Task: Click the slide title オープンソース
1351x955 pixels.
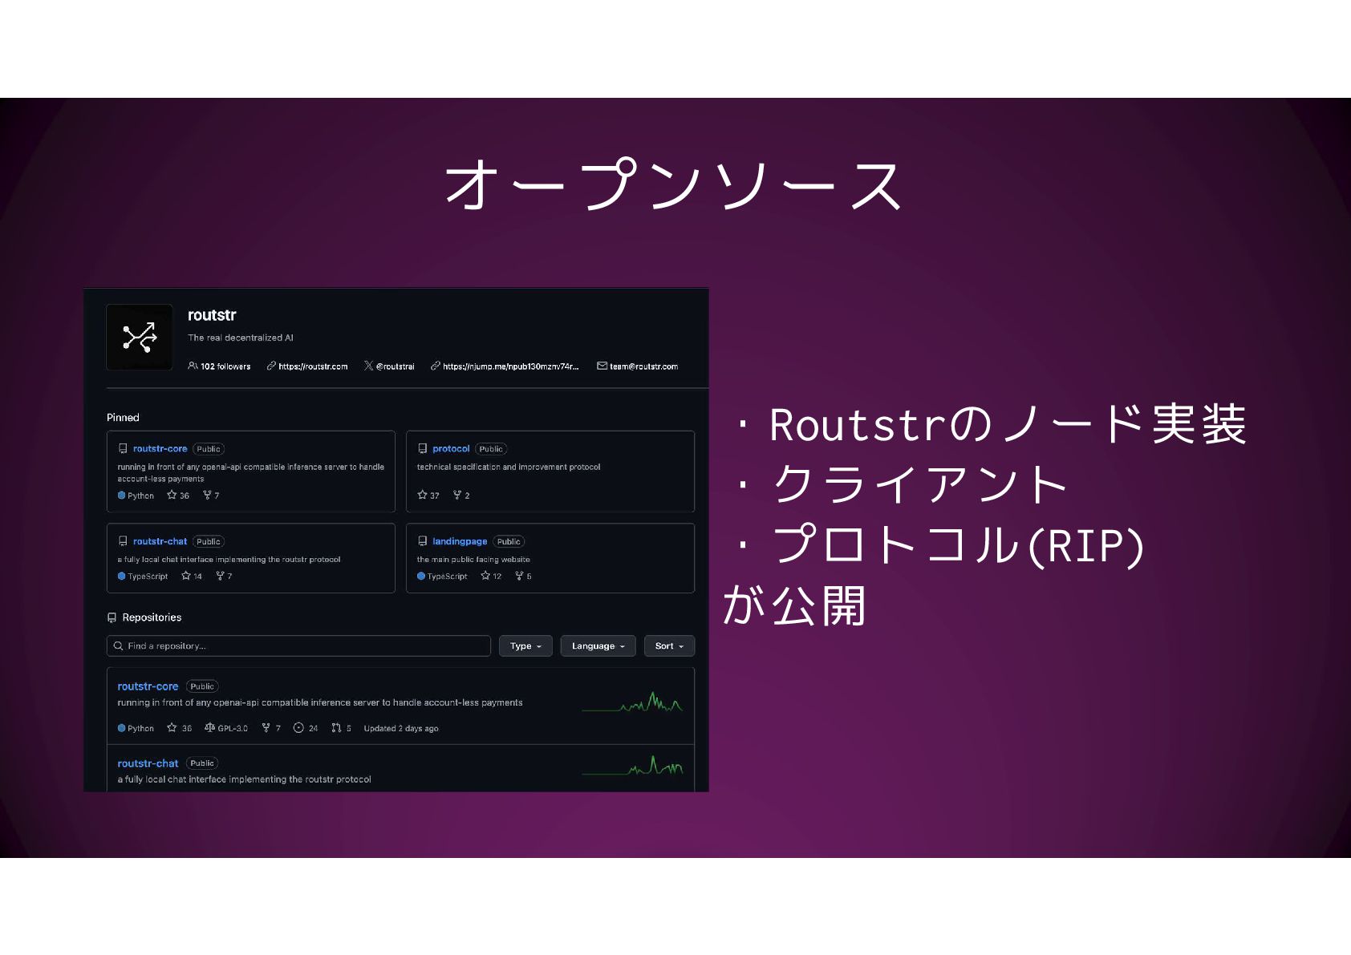Action: click(x=675, y=184)
